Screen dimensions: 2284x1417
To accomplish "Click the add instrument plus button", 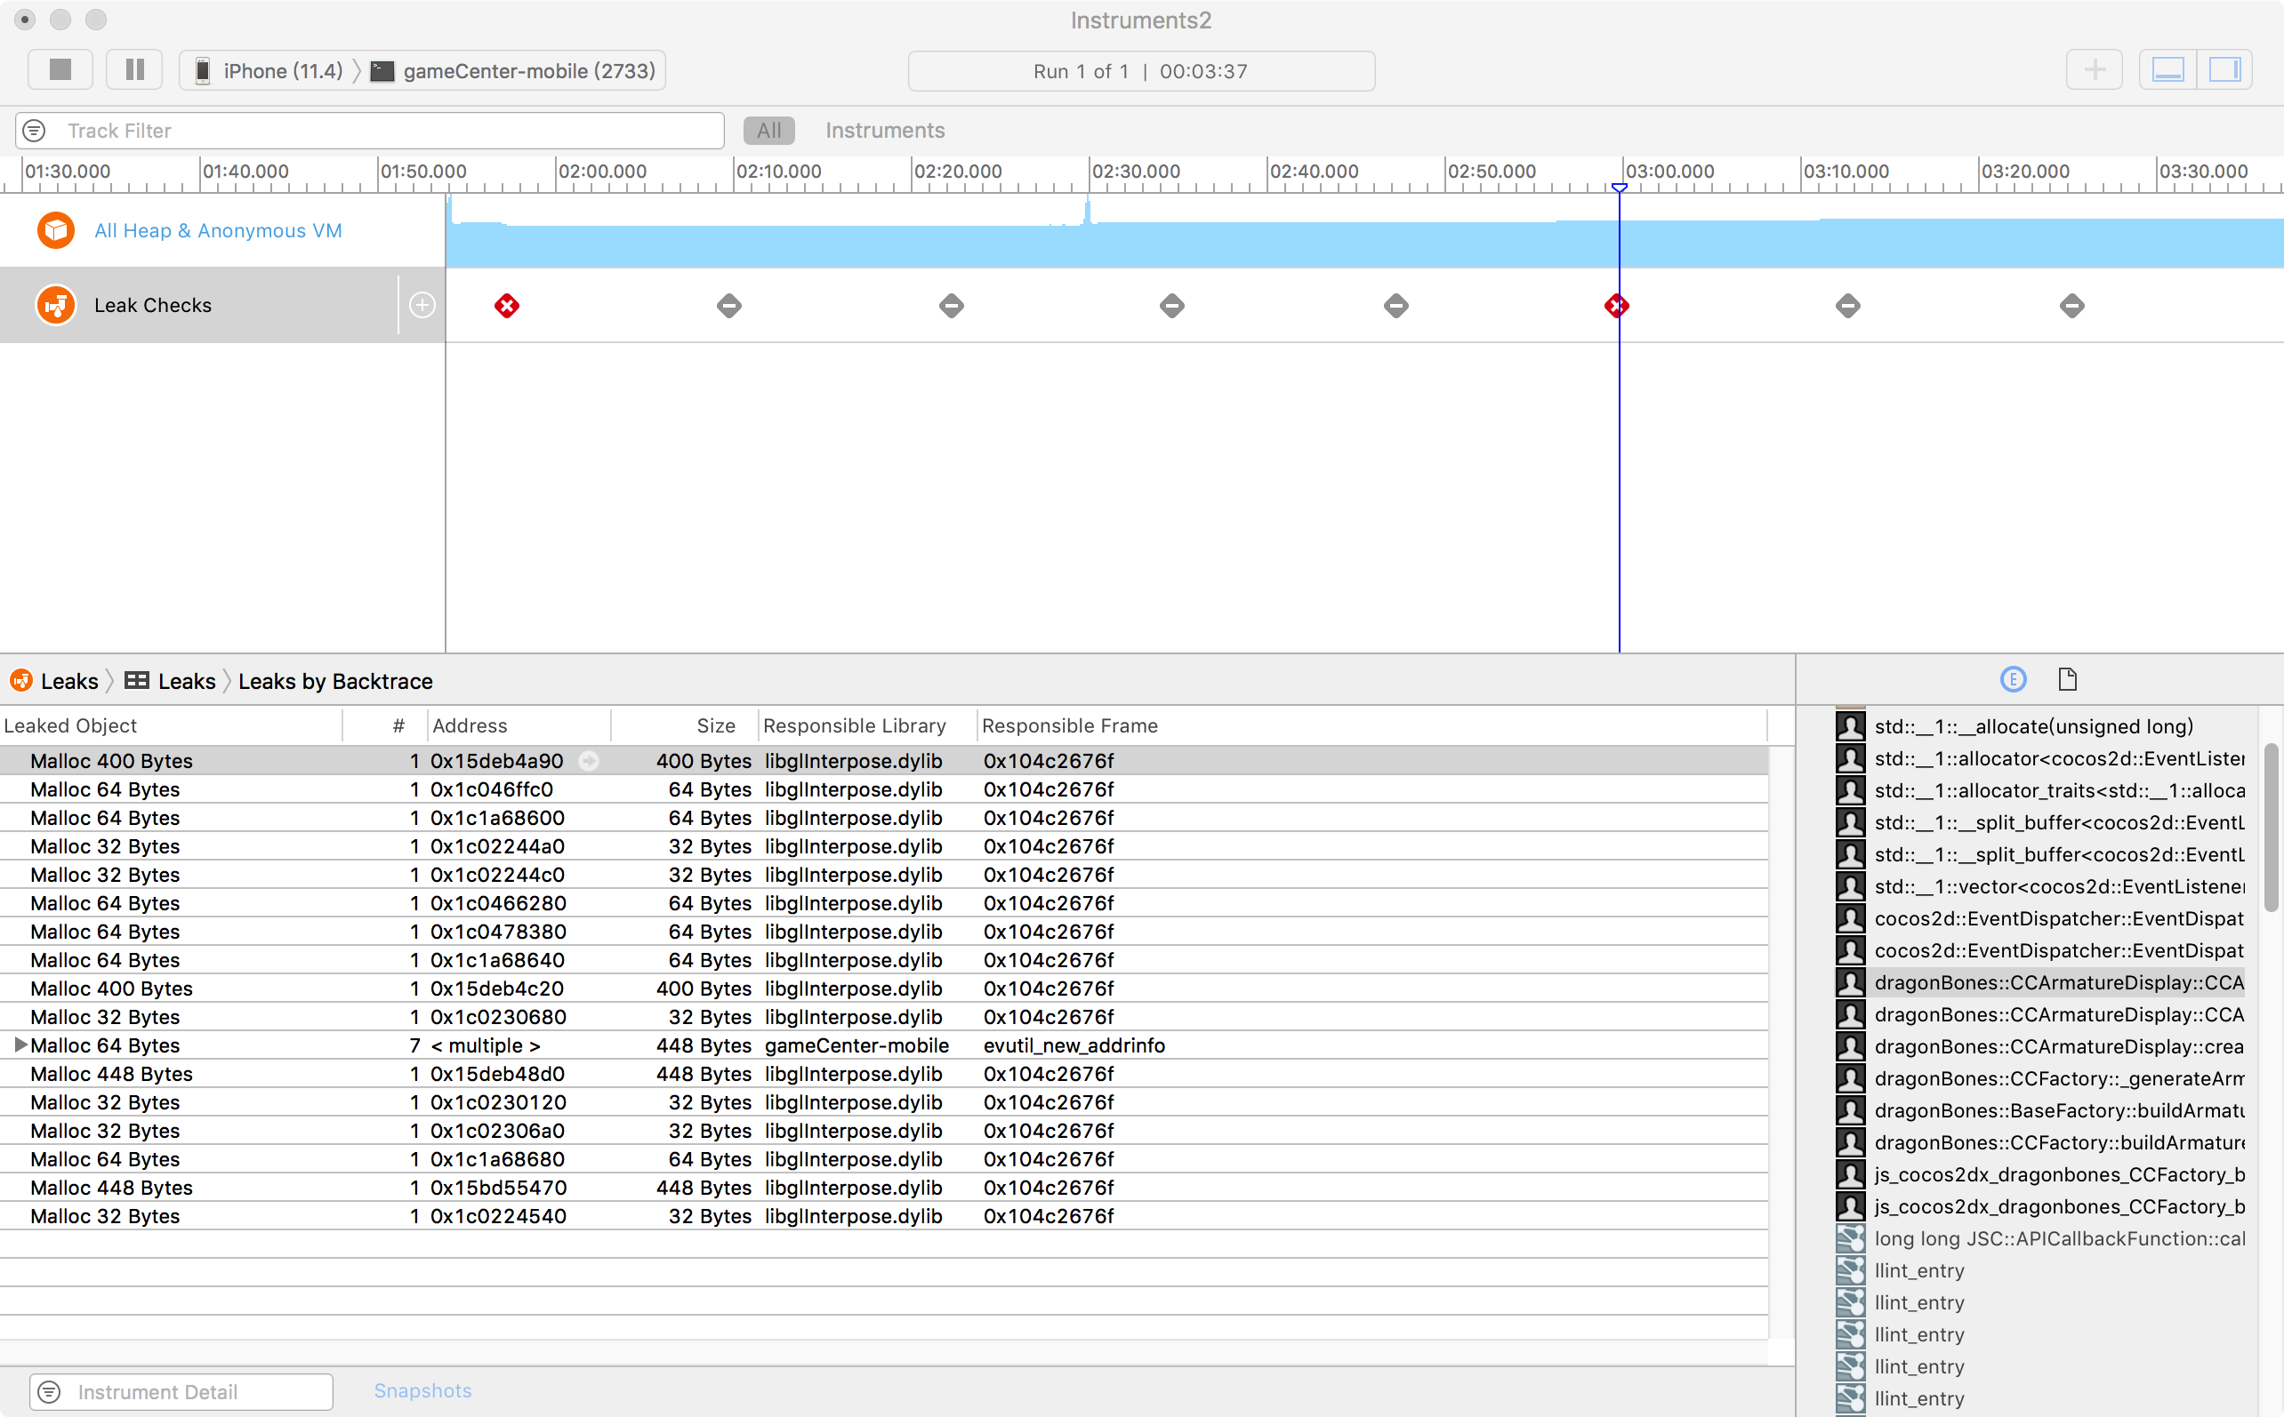I will pos(2094,70).
